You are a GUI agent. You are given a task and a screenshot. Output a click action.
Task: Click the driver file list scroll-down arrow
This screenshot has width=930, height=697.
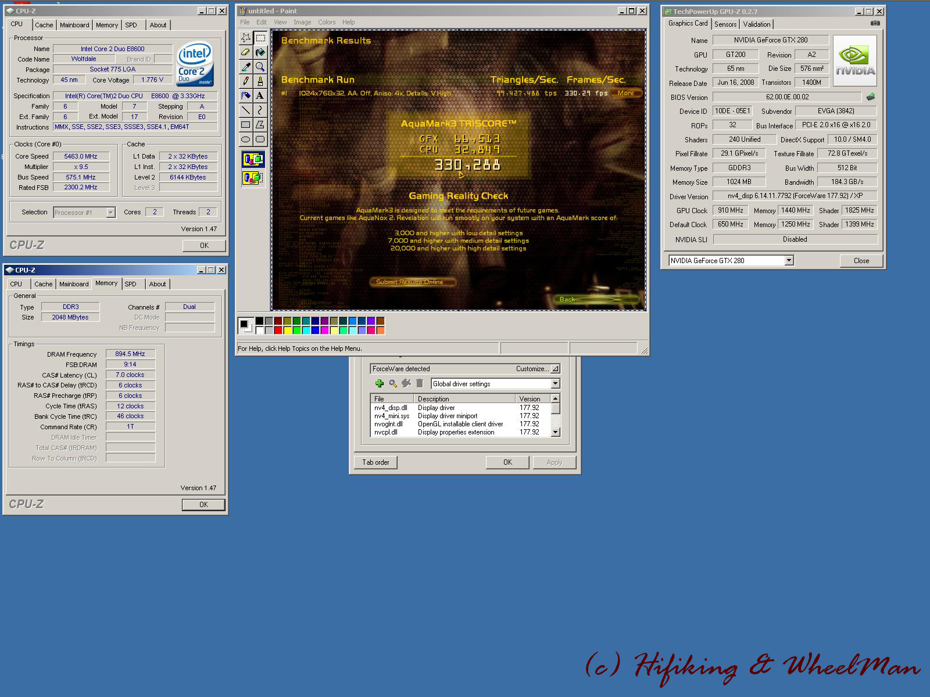coord(555,432)
